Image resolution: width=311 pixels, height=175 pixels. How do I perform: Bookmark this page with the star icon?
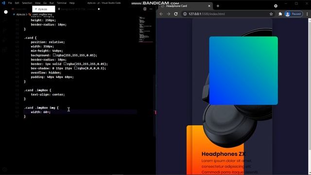click(271, 14)
